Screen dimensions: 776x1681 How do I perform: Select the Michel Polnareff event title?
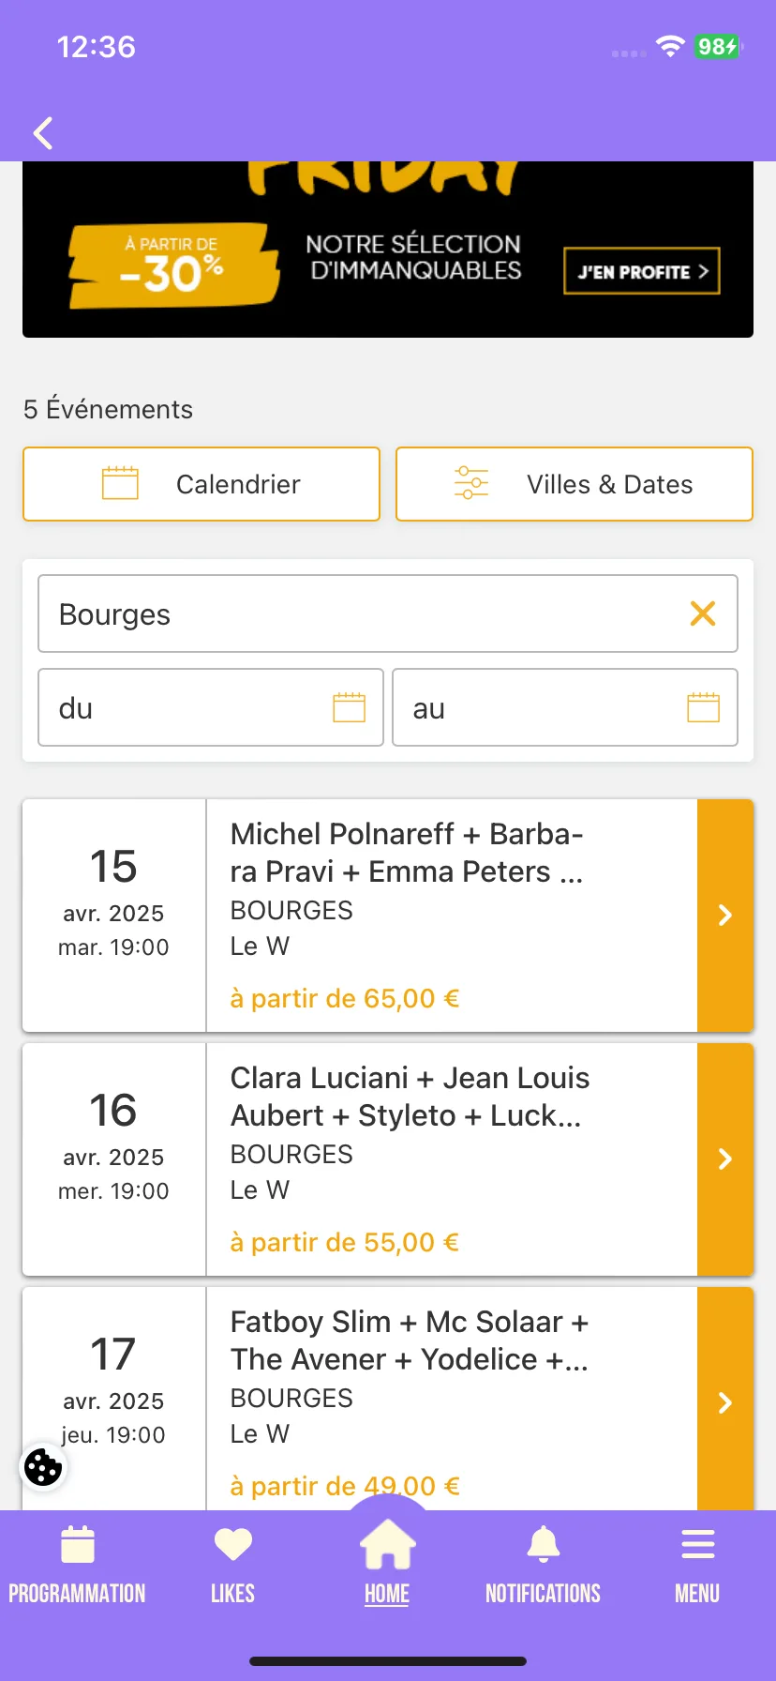pyautogui.click(x=408, y=853)
